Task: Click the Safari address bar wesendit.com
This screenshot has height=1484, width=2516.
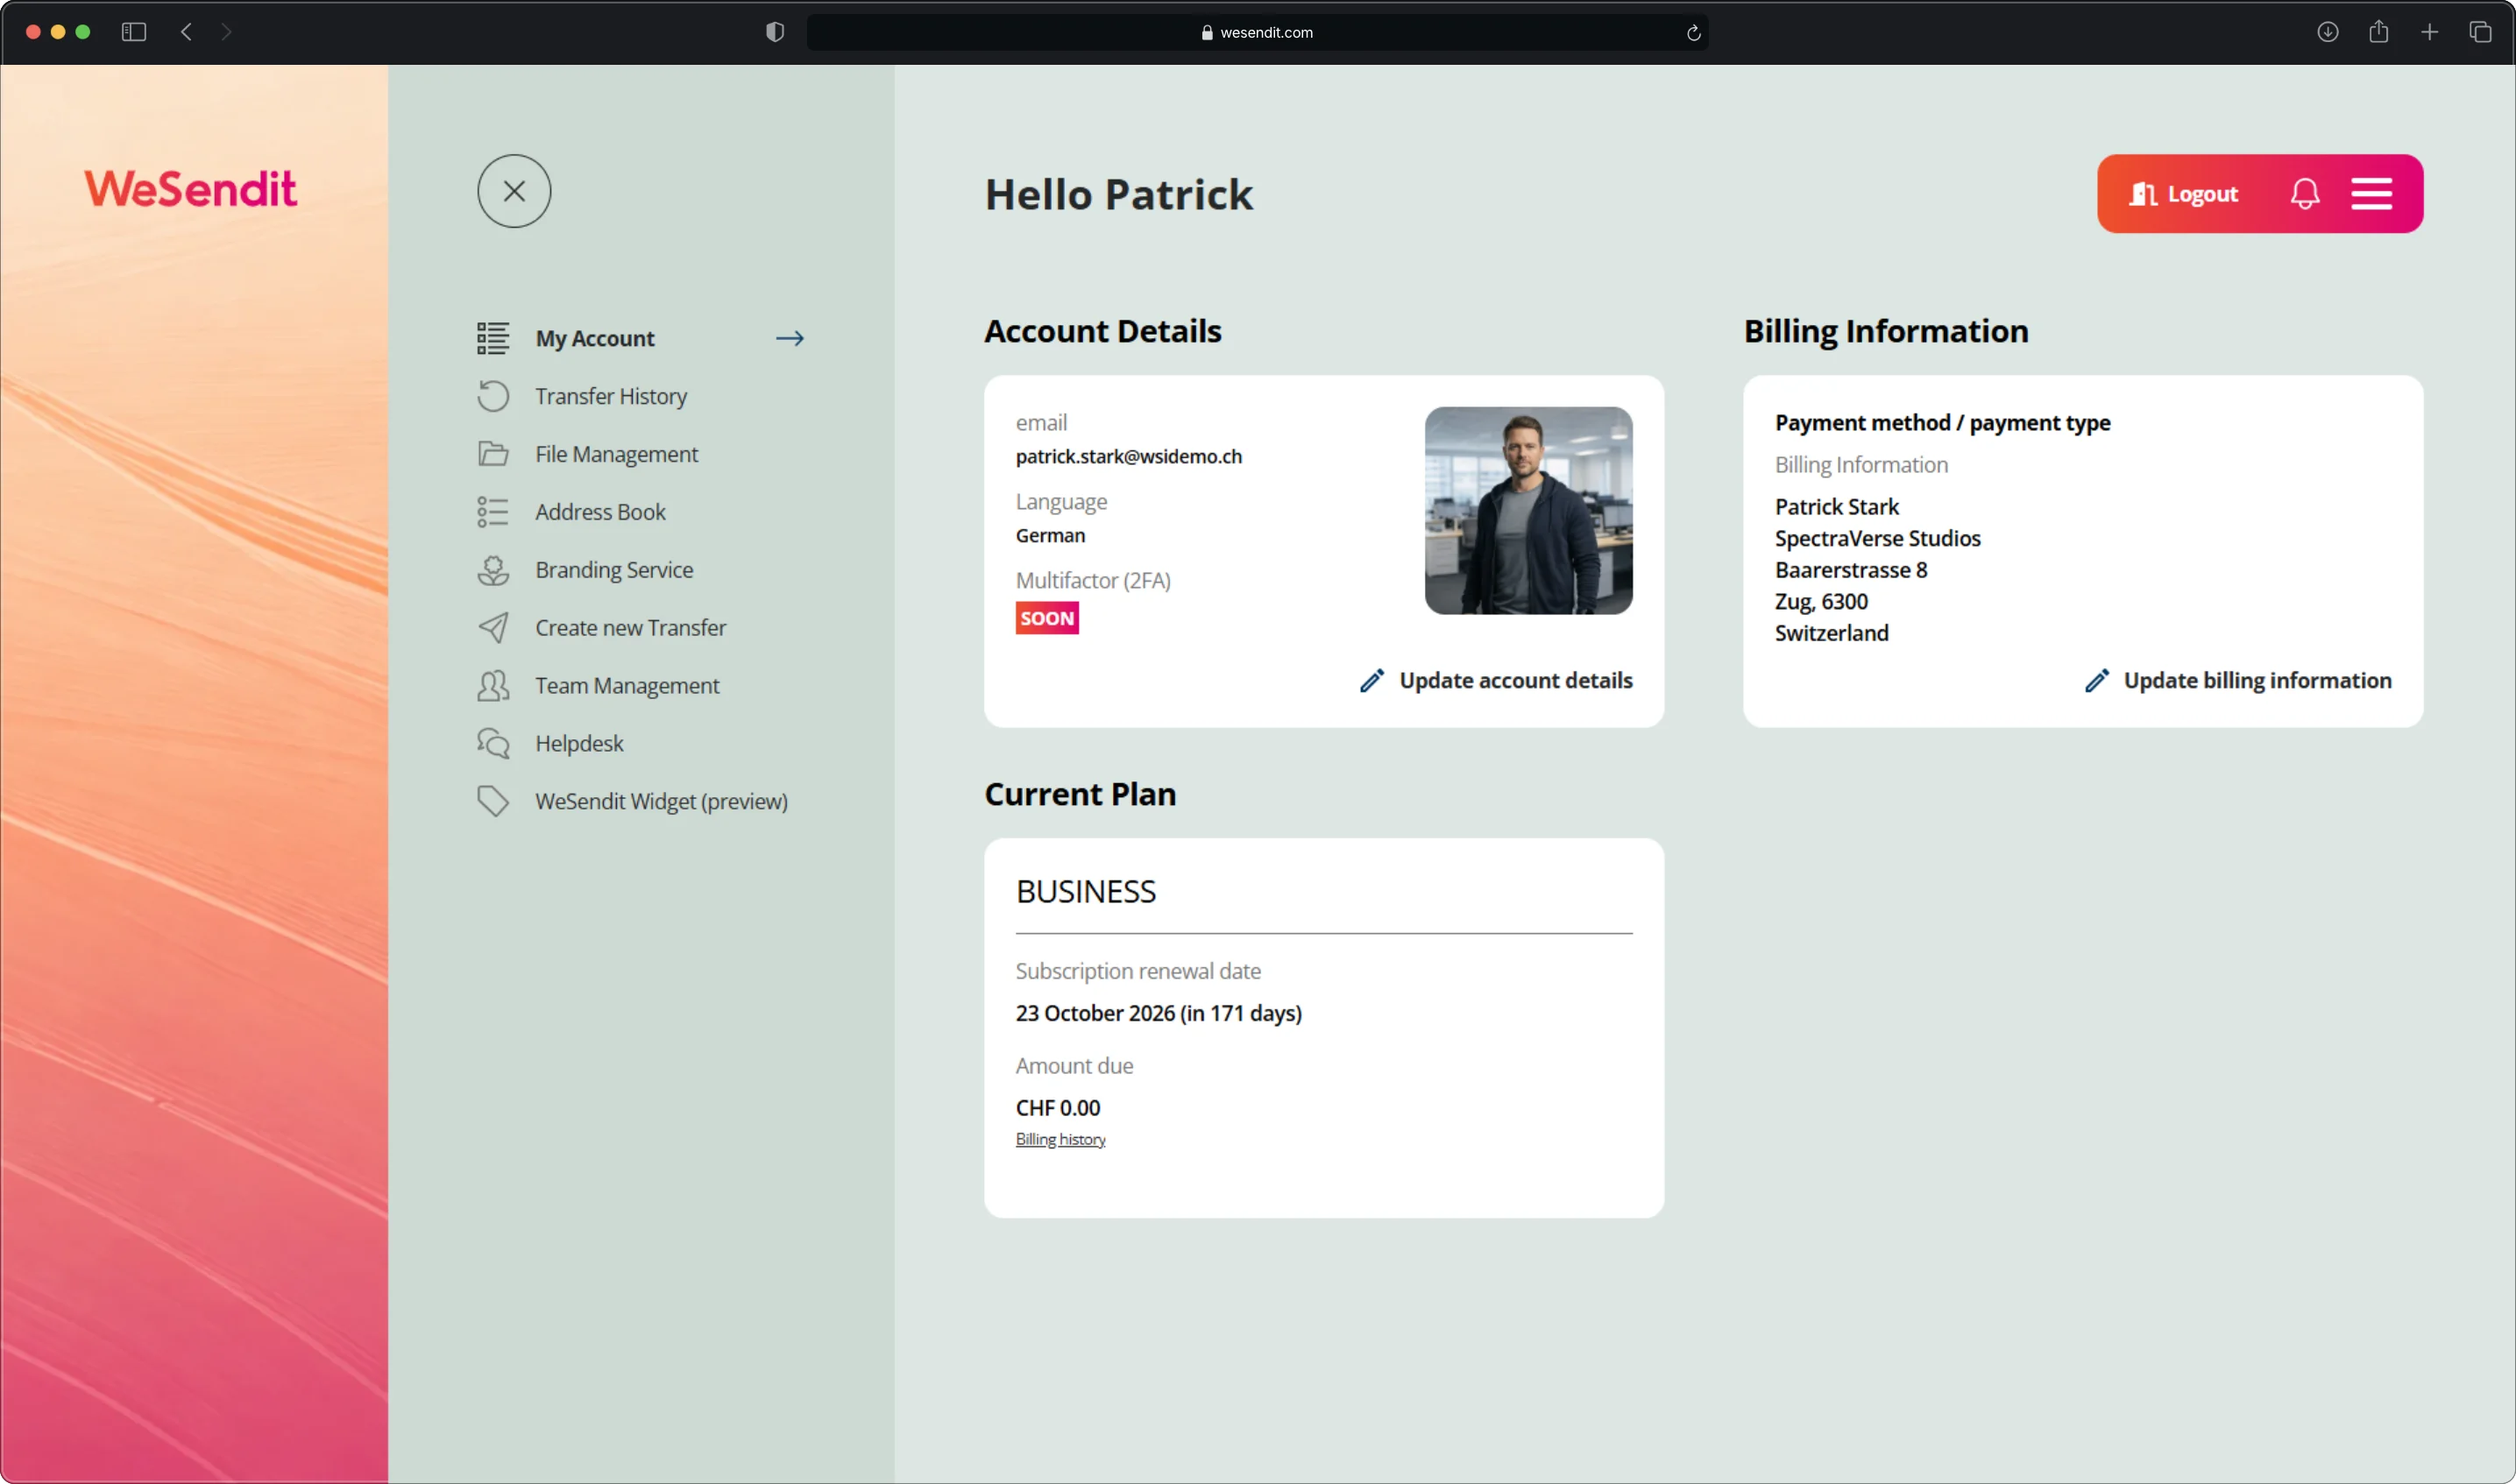Action: (1258, 32)
